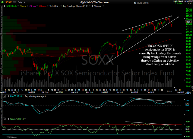Open the SOXX Daily plot dropdown

tap(18, 6)
